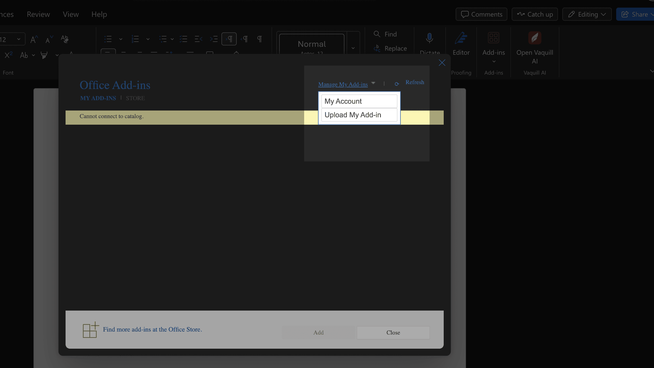
Task: Open Vaquill AI feather icon
Action: coord(535,38)
